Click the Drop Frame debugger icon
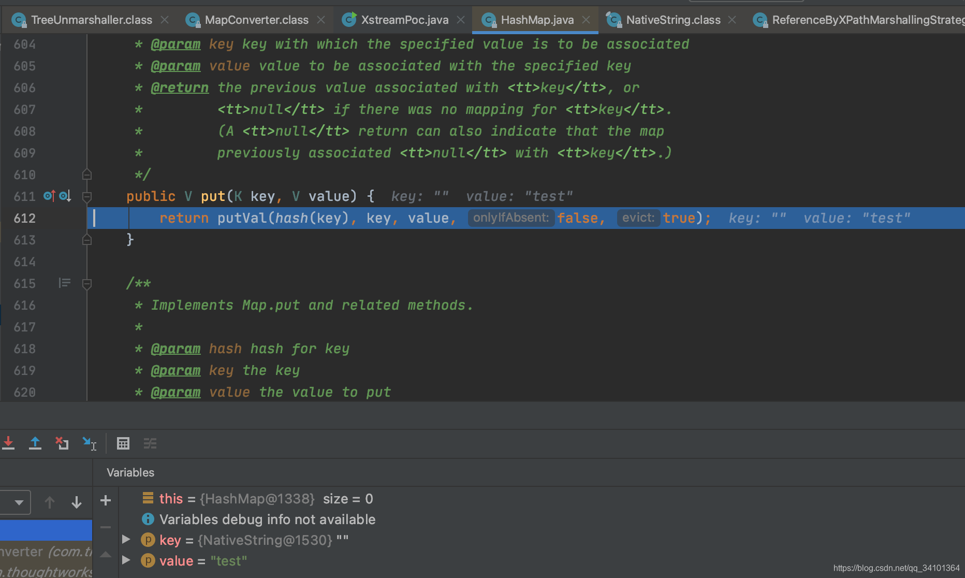Image resolution: width=965 pixels, height=578 pixels. [62, 443]
